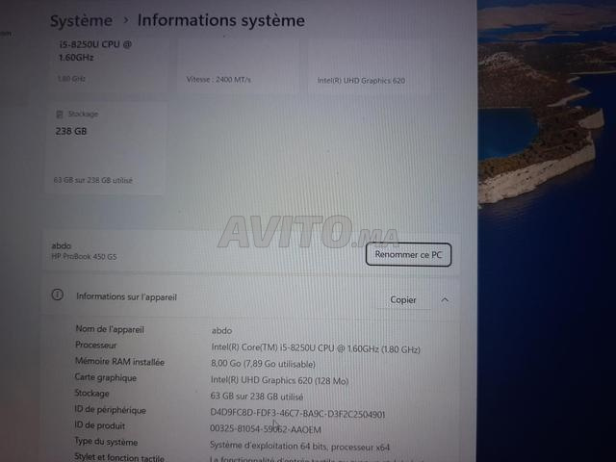
Task: Select the Stockage 238 GB card
Action: coord(106,147)
